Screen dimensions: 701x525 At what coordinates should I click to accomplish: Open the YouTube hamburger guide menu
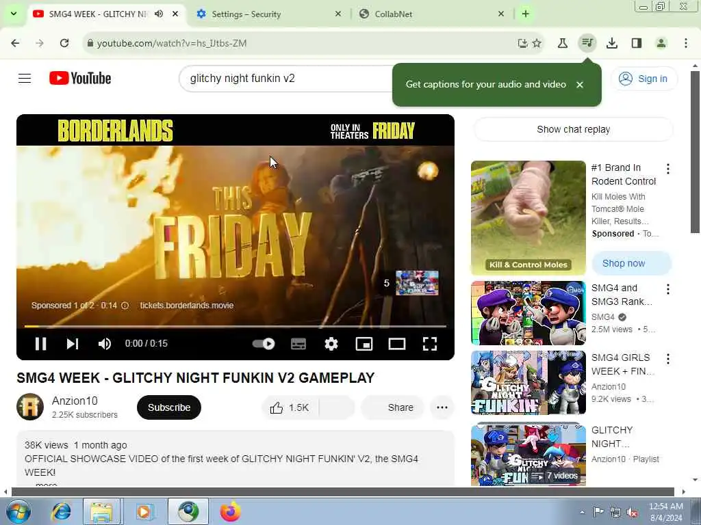(25, 79)
